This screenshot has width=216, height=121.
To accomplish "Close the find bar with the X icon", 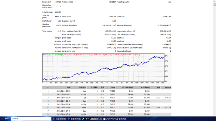I will click(x=2, y=119).
